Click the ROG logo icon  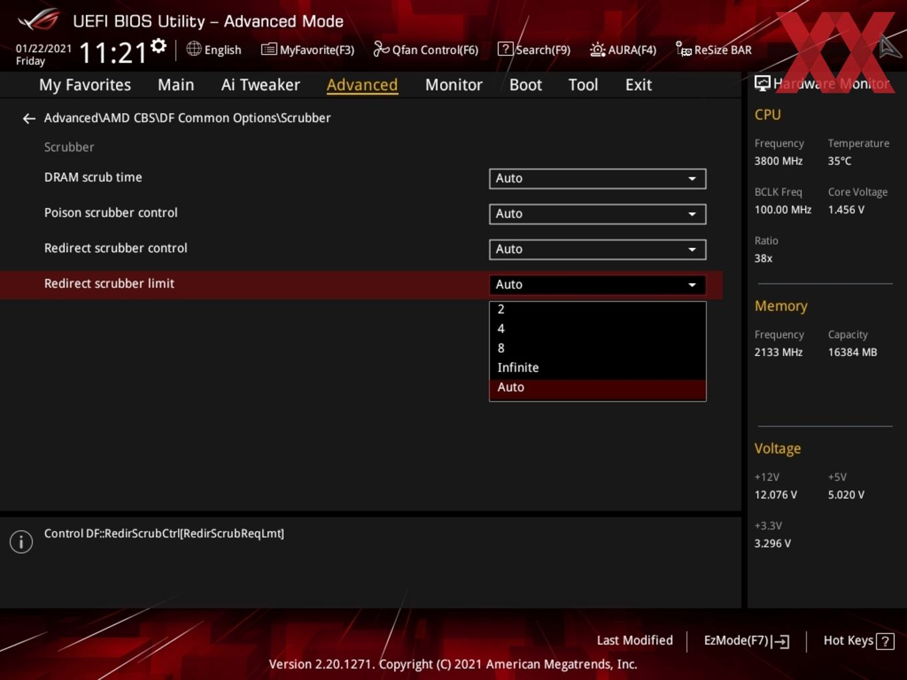[x=39, y=20]
